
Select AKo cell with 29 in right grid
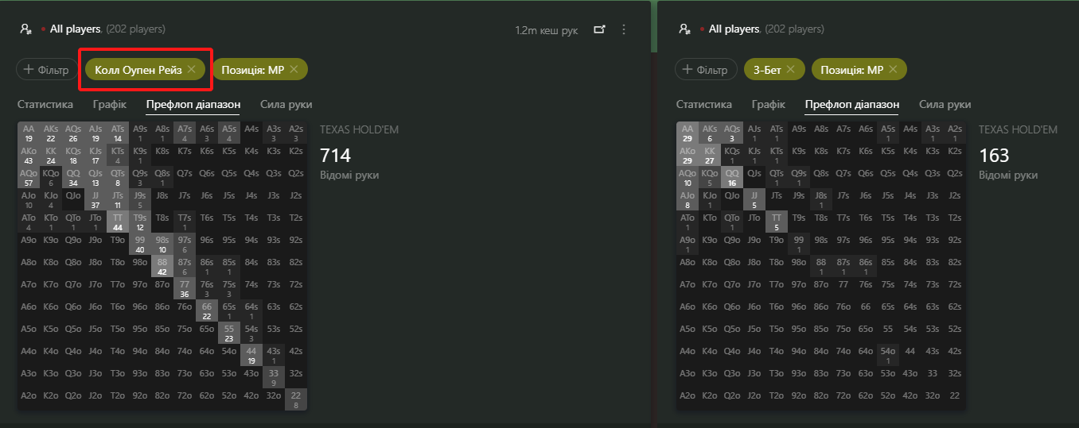(688, 155)
